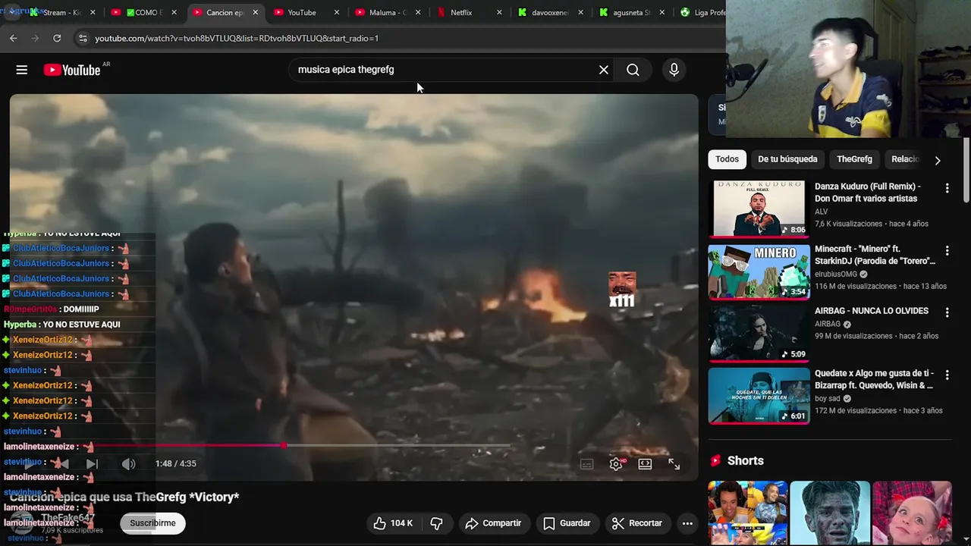The image size is (971, 546).
Task: Start voice search with the microphone
Action: click(674, 70)
